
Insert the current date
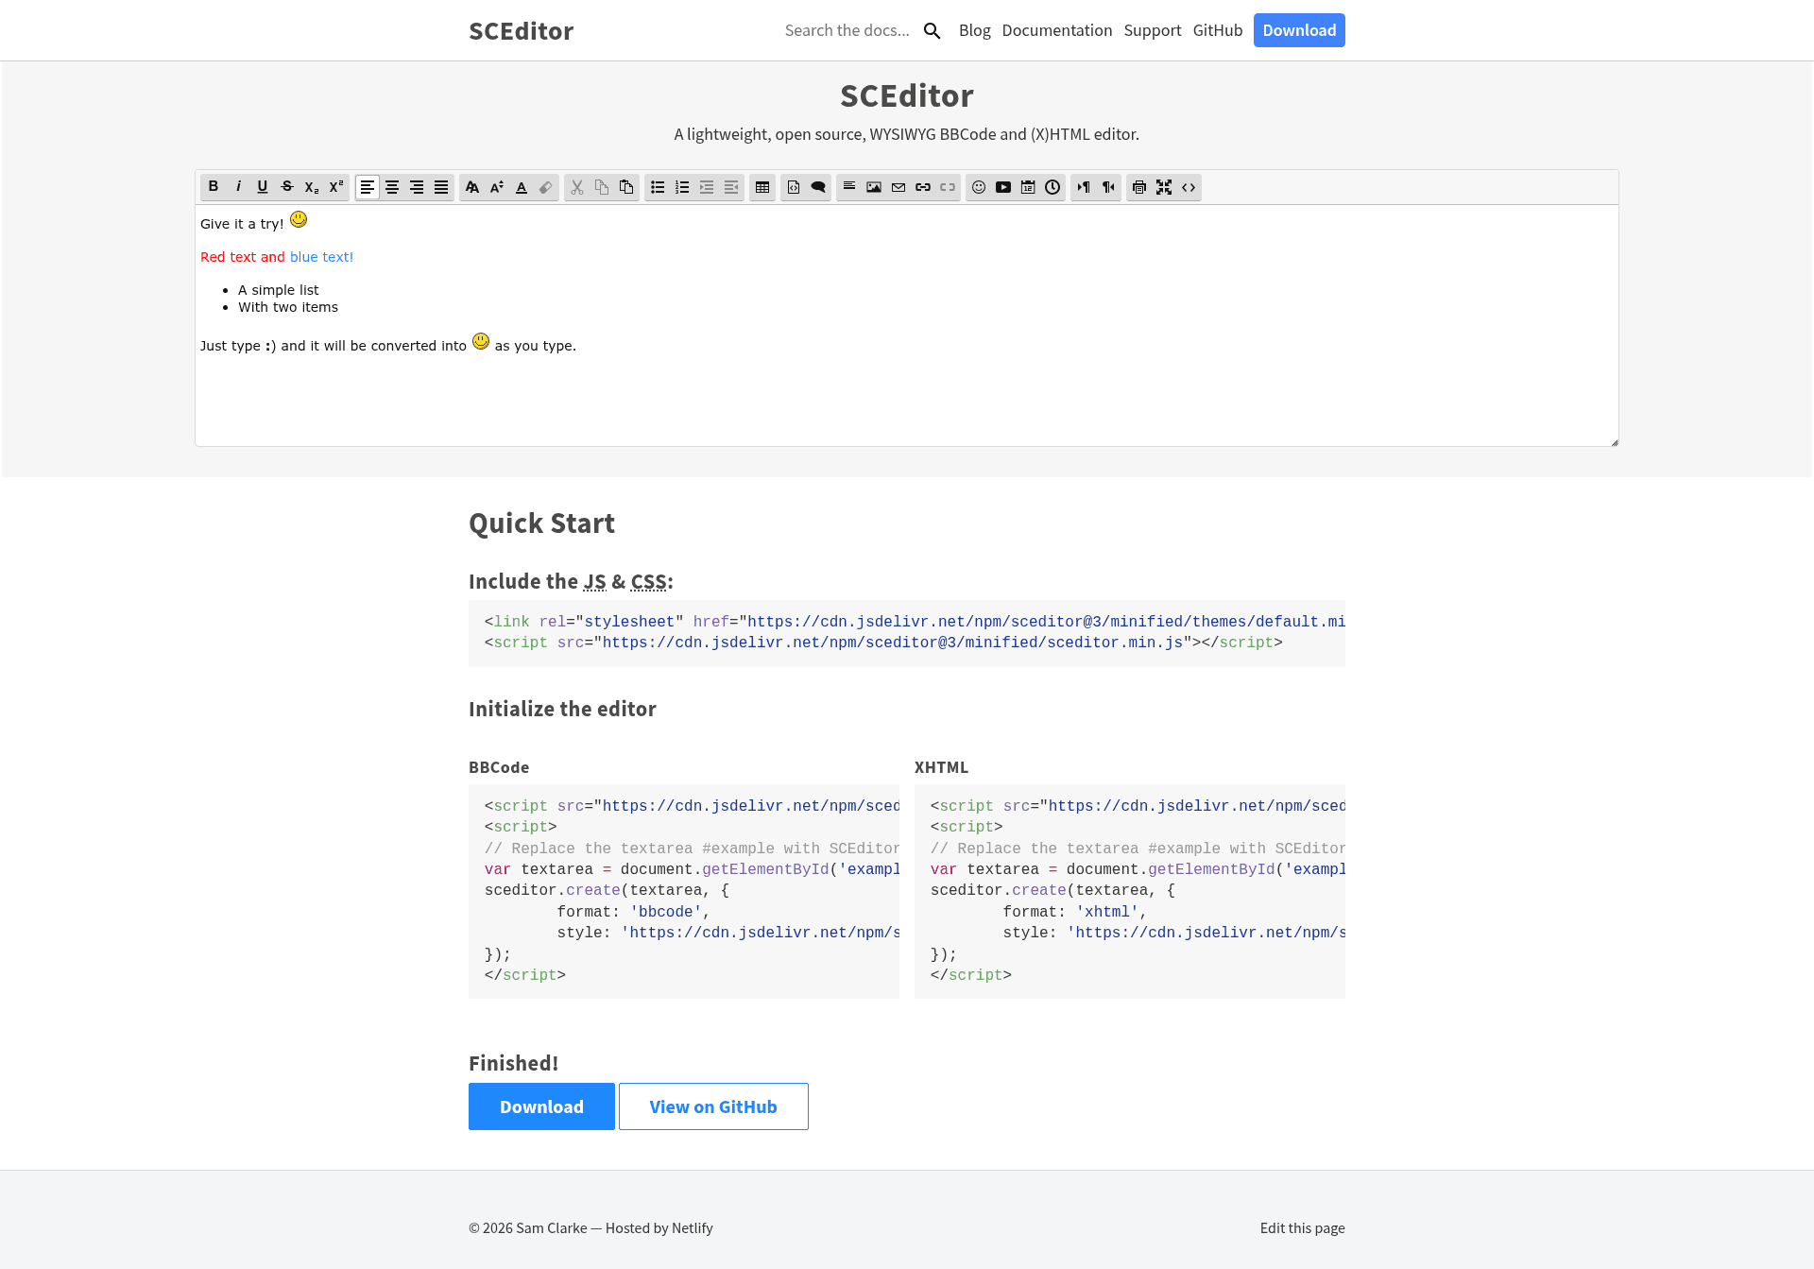1028,187
